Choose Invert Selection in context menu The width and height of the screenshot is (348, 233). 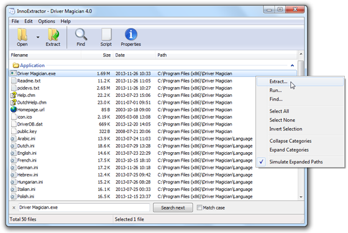pyautogui.click(x=300, y=129)
